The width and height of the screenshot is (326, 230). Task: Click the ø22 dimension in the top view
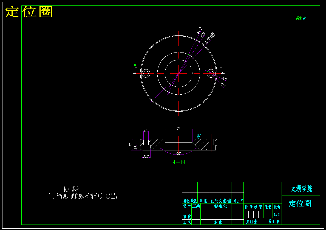225,79
